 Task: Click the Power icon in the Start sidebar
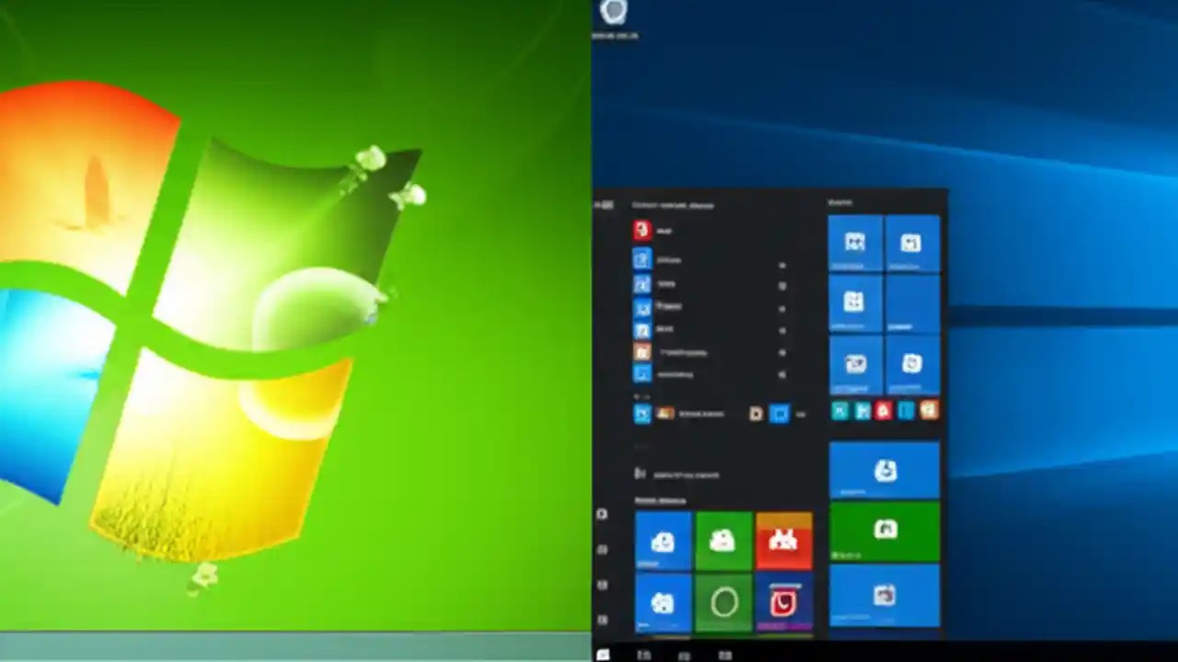pos(602,618)
